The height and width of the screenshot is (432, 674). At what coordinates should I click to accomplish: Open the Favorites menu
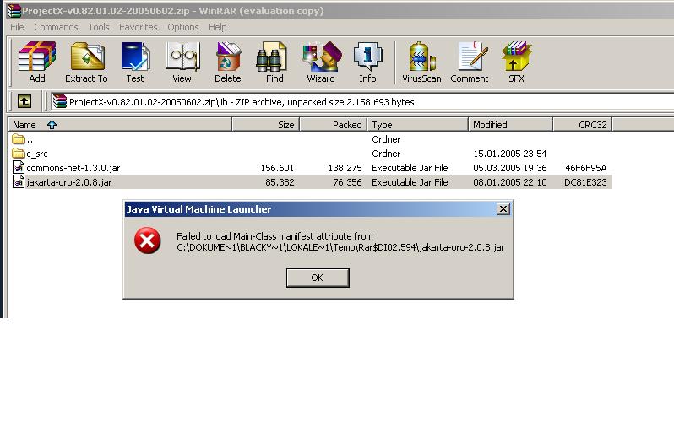pyautogui.click(x=139, y=27)
